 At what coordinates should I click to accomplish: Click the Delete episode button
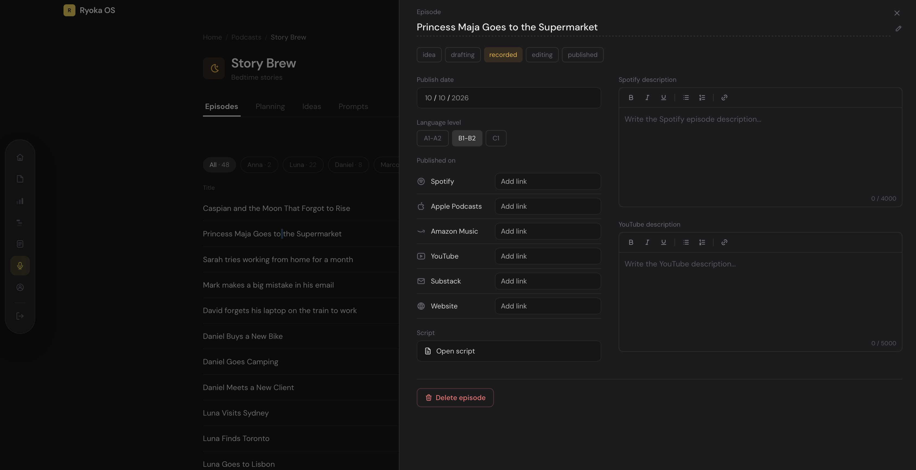coord(455,398)
